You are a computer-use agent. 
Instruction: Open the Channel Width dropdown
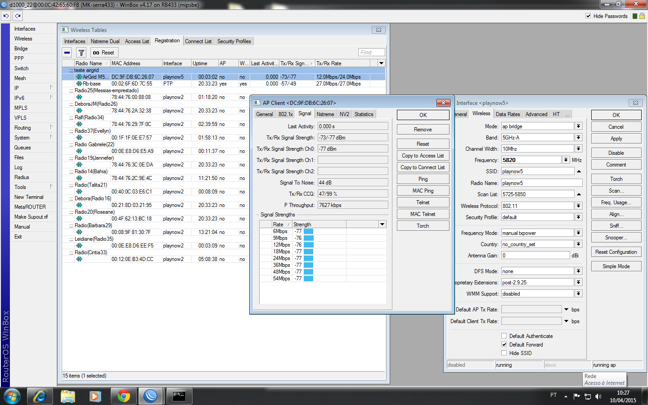pos(579,149)
